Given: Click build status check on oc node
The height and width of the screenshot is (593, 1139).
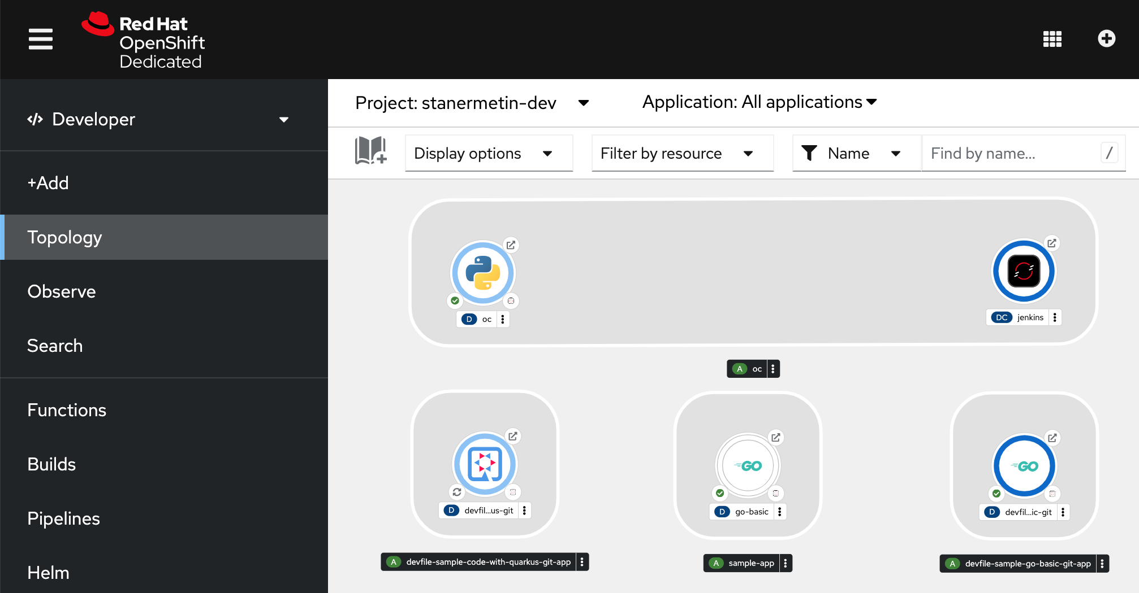Looking at the screenshot, I should pos(455,300).
